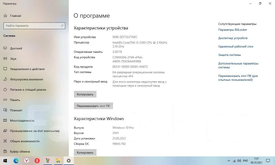Open the Windows Start menu
This screenshot has width=275, height=165.
coord(5,161)
